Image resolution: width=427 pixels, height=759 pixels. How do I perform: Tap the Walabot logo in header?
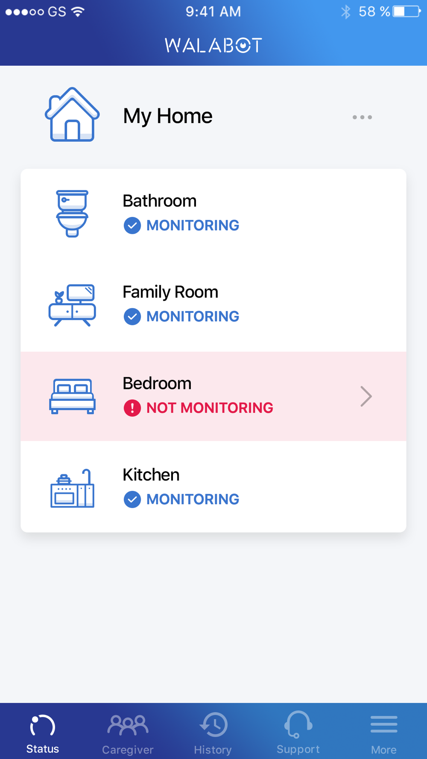(213, 45)
